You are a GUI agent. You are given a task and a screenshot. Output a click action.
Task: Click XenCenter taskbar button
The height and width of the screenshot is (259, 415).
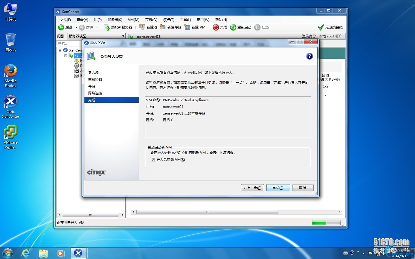tap(78, 253)
